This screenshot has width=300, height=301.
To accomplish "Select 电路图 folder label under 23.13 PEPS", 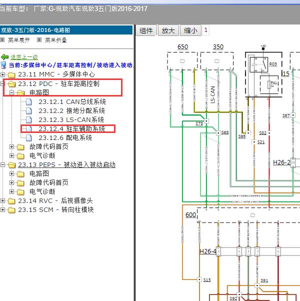I will pyautogui.click(x=39, y=173).
